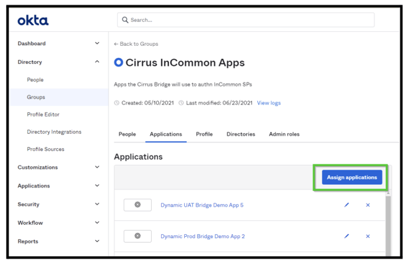The image size is (413, 268).
Task: Expand the Workflow sidebar section
Action: (97, 223)
